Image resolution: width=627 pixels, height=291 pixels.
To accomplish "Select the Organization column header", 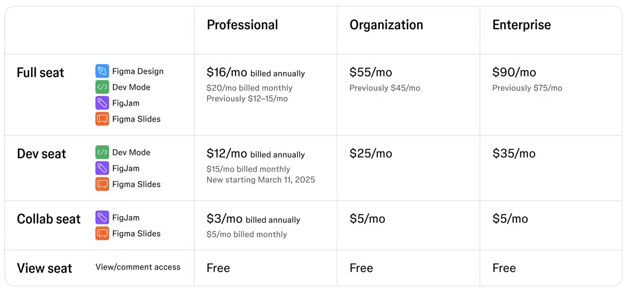I will click(x=386, y=25).
